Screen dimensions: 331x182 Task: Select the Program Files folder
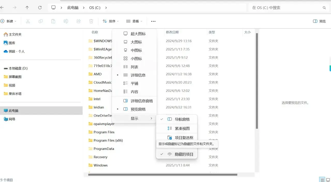click(104, 132)
